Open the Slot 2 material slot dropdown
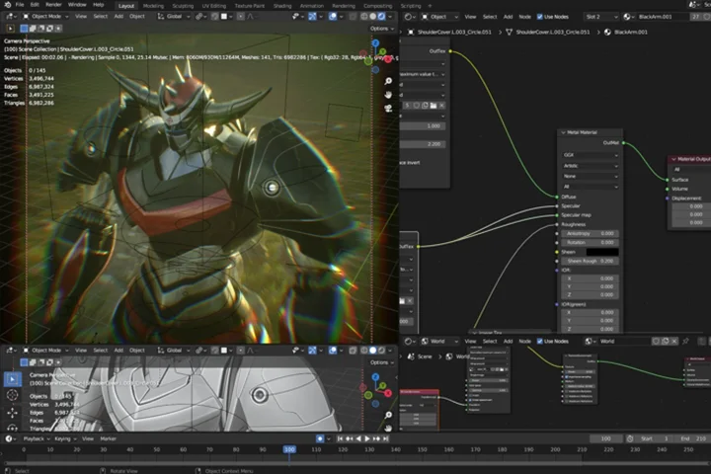This screenshot has height=474, width=711. click(600, 17)
